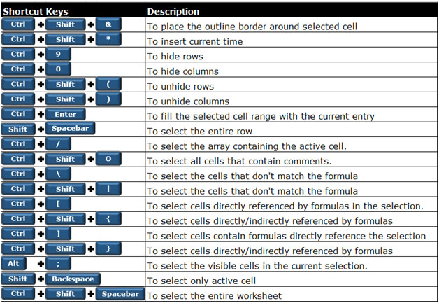Click the ampersand key badge

point(108,24)
